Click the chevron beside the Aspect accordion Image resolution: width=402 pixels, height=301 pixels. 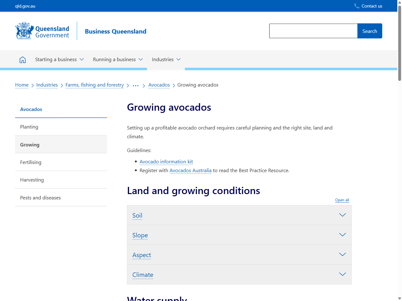pos(342,254)
